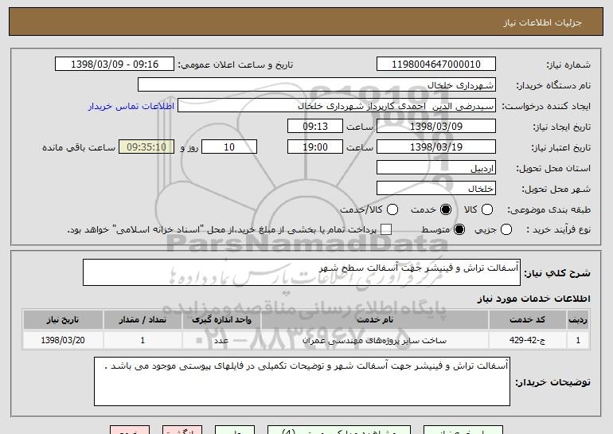This screenshot has height=434, width=613.
Task: Click the شرح کلی نیاز description box
Action: coord(302,272)
